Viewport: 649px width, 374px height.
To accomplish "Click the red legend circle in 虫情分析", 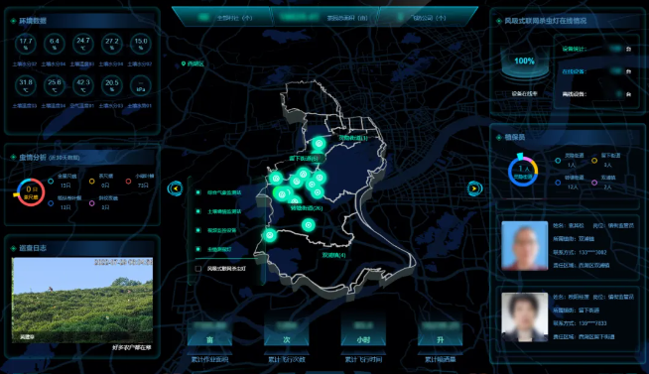I will 128,182.
